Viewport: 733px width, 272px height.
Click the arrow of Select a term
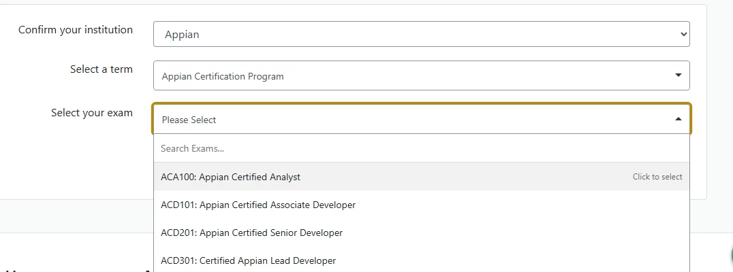tap(679, 75)
